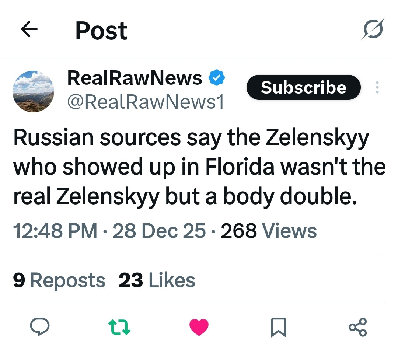The image size is (398, 353).
Task: Tap the back arrow
Action: [x=29, y=30]
